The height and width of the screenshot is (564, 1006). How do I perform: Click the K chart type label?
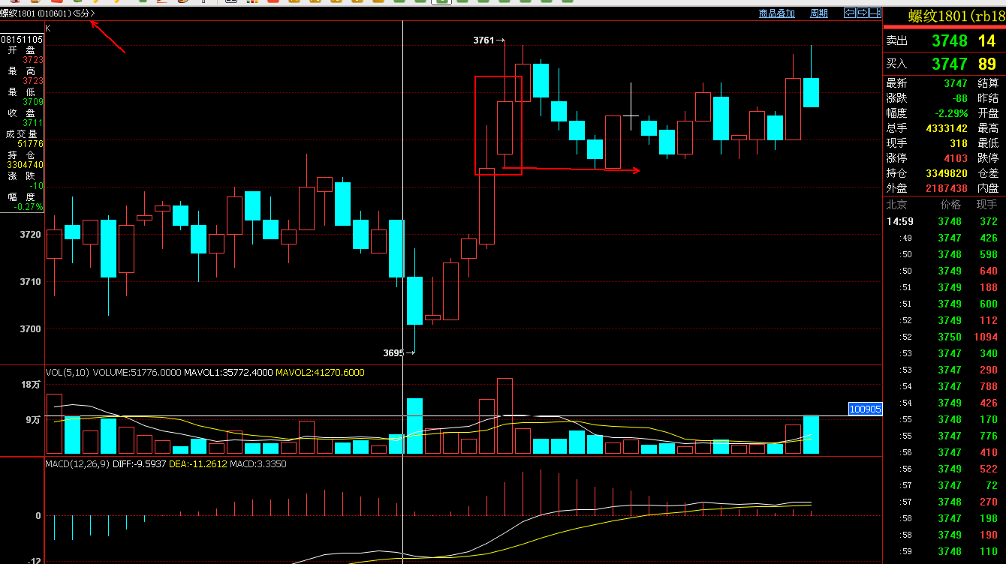48,28
